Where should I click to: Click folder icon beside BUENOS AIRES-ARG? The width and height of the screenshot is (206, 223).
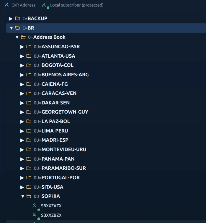pyautogui.click(x=29, y=75)
